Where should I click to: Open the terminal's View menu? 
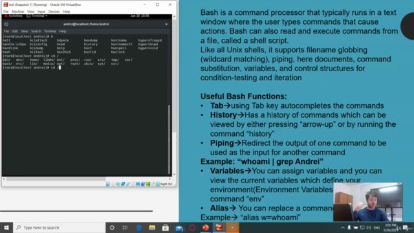(x=25, y=31)
